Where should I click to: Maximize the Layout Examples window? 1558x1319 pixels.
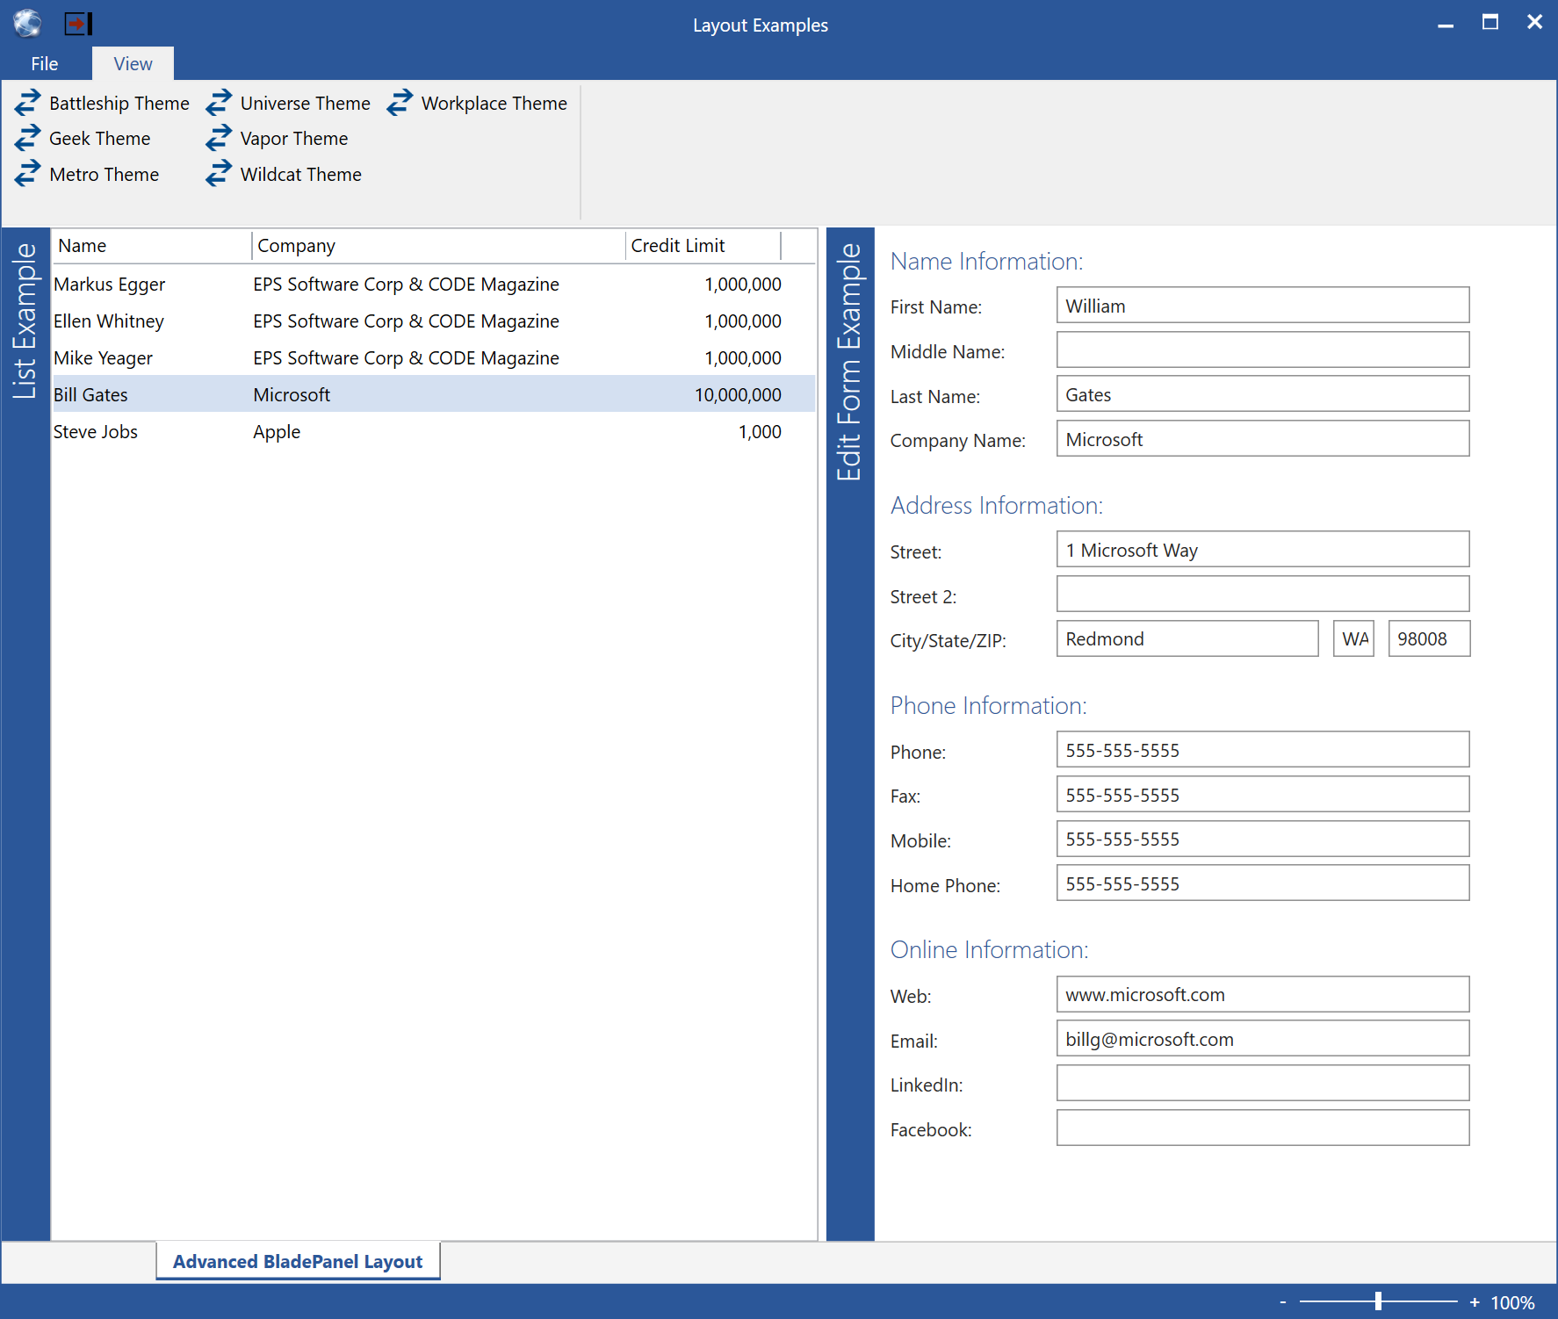tap(1490, 23)
